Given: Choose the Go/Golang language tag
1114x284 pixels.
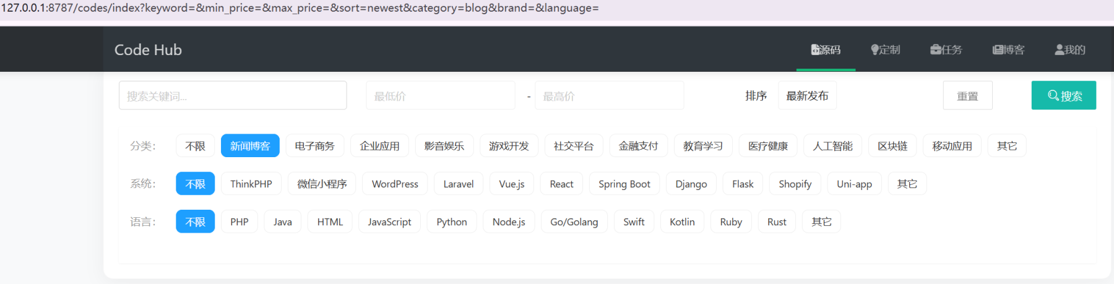Looking at the screenshot, I should click(574, 222).
